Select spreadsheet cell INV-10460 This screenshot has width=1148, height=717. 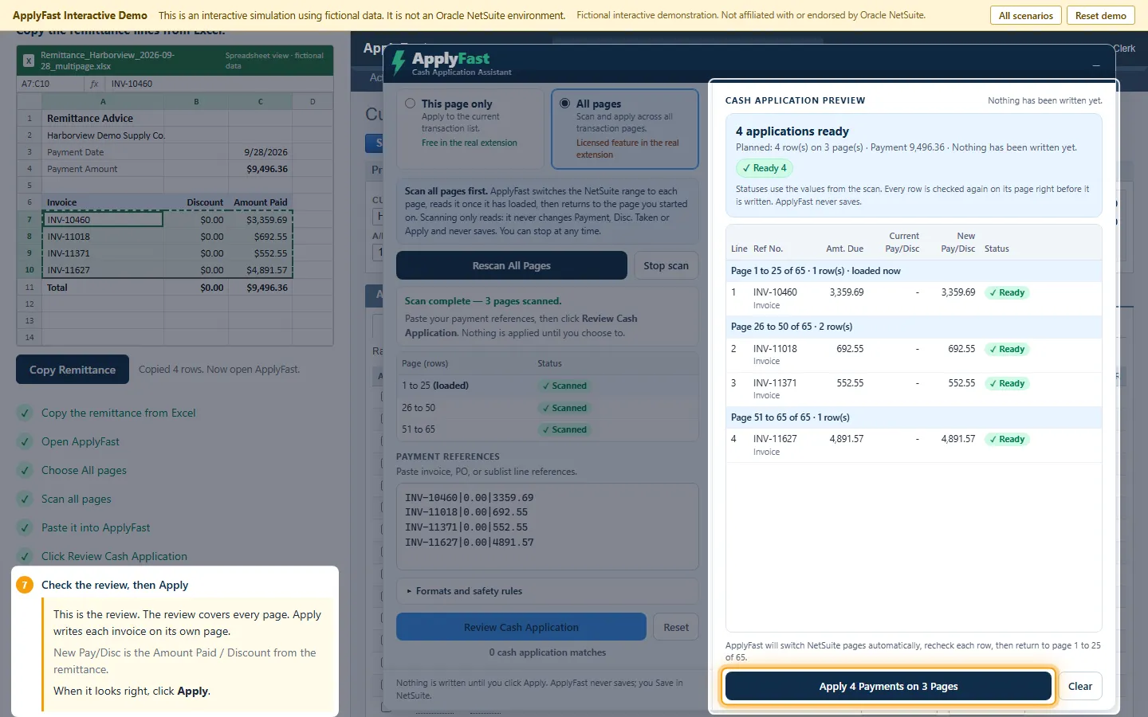[103, 220]
